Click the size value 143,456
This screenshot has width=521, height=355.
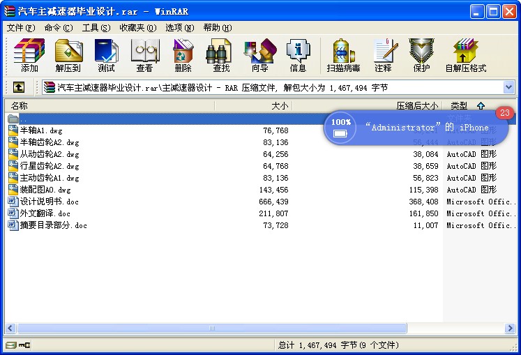[273, 190]
